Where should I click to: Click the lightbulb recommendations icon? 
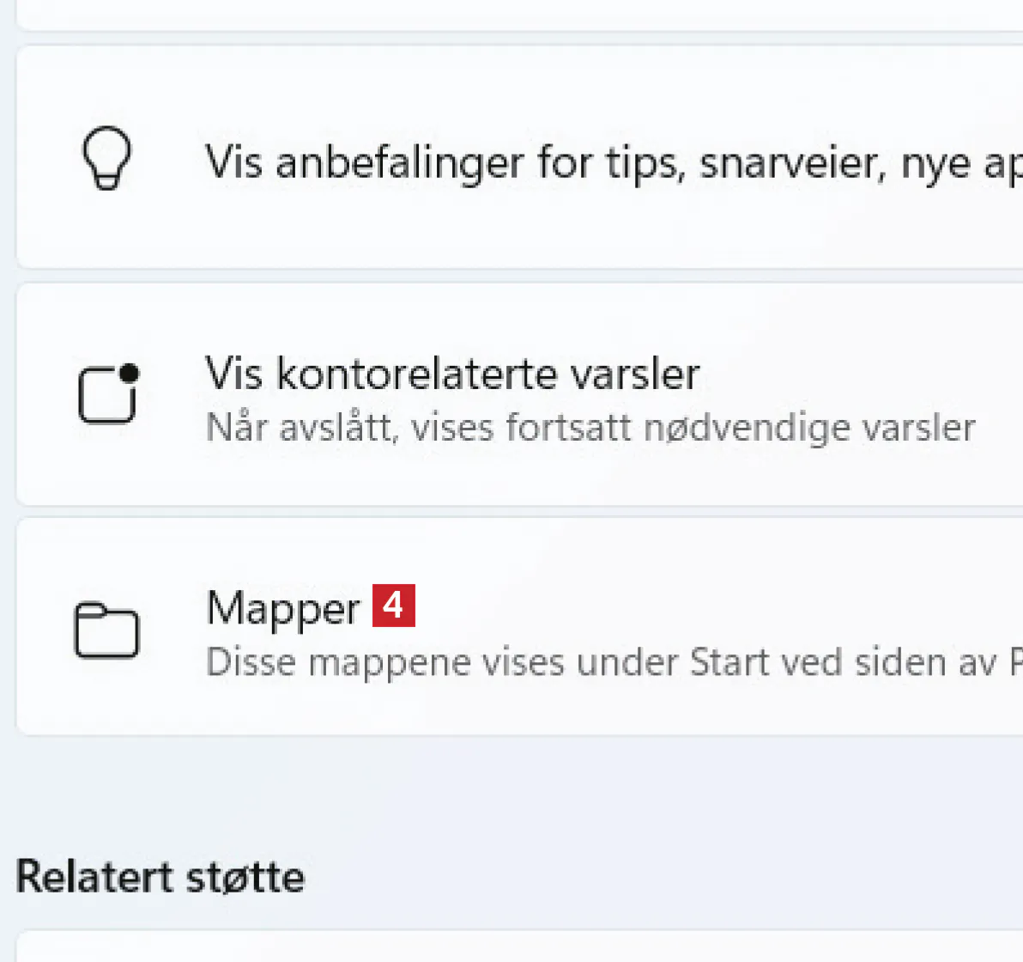pyautogui.click(x=106, y=159)
